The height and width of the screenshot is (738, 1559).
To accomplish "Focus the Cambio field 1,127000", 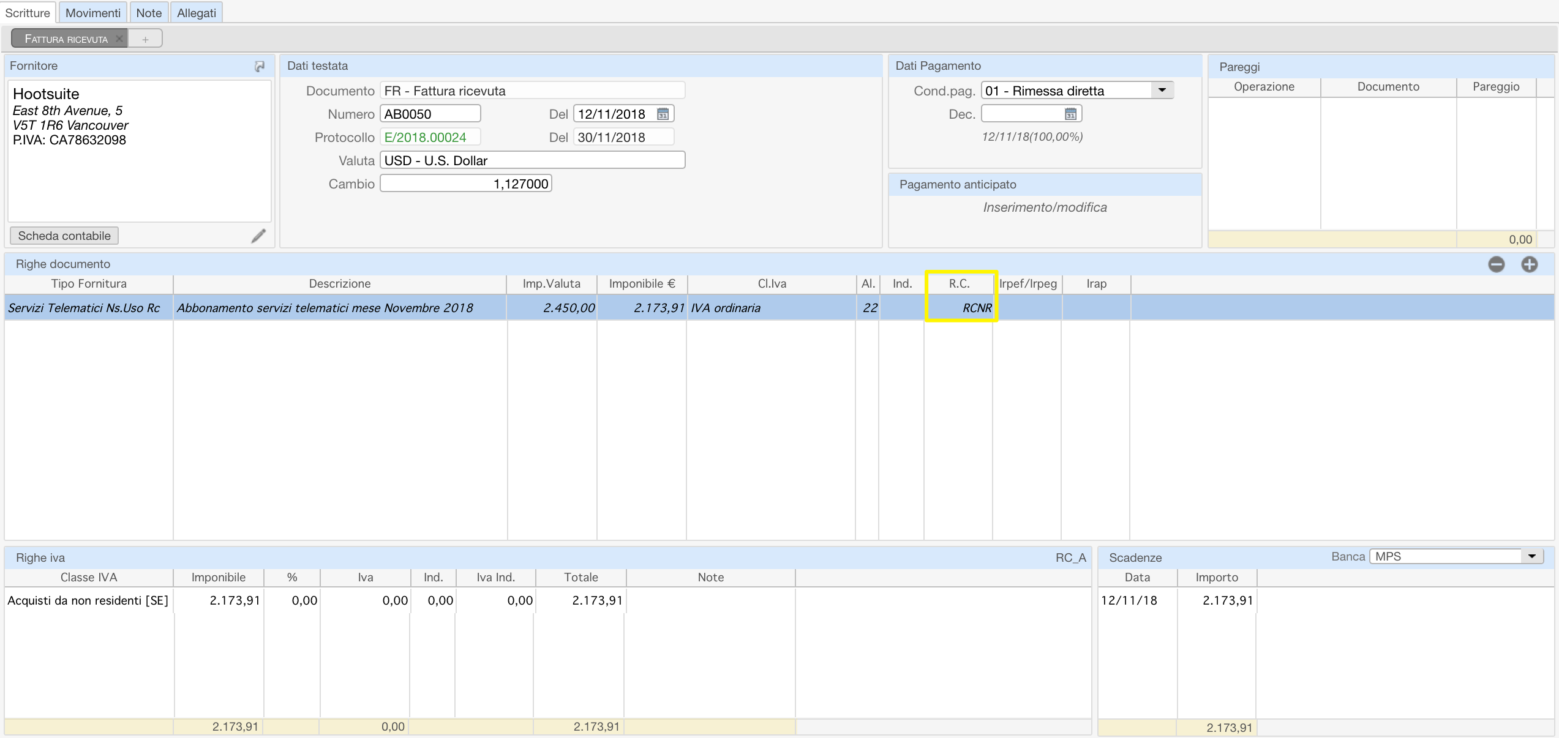I will pos(466,184).
